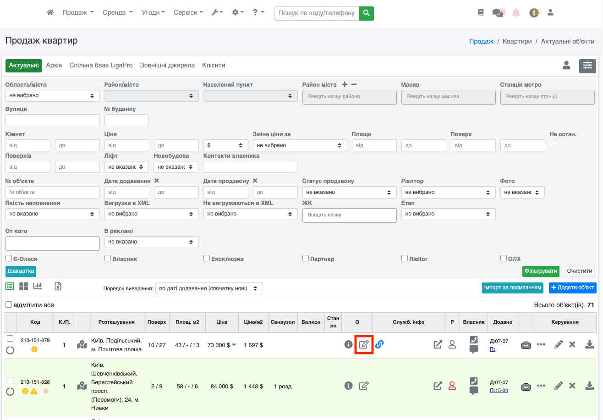Open the Порядок виведення sort dropdown
603x420 pixels.
pos(209,288)
